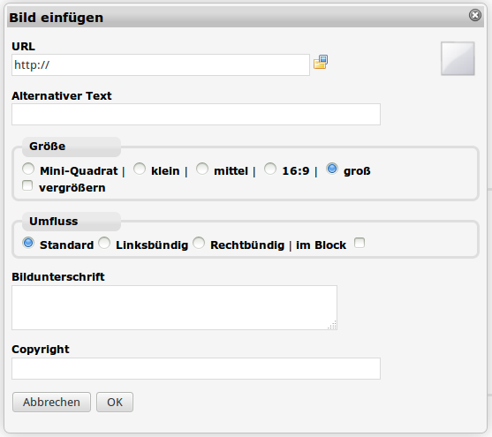Open the file browser icon beside URL
The image size is (492, 437).
pyautogui.click(x=321, y=62)
